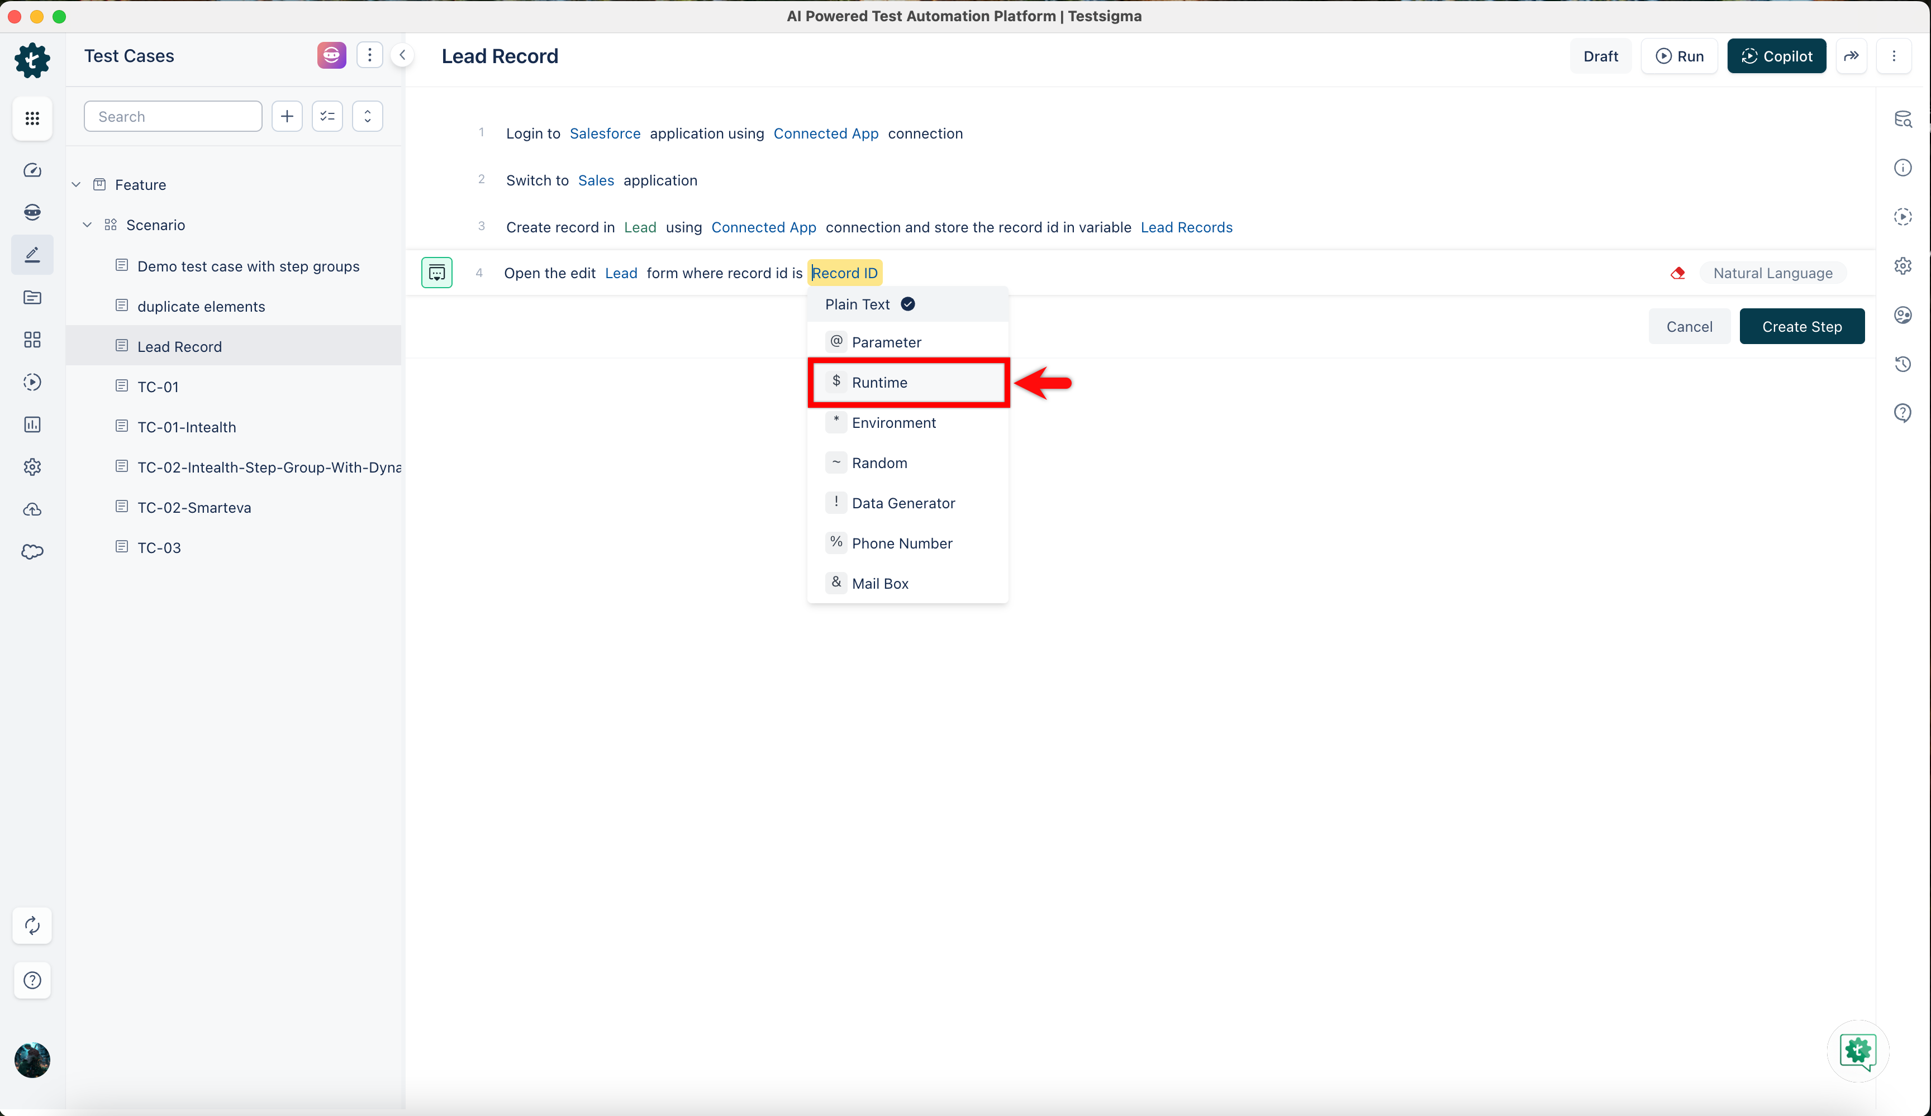
Task: Click 'Sales' link in step 2
Action: pyautogui.click(x=596, y=181)
